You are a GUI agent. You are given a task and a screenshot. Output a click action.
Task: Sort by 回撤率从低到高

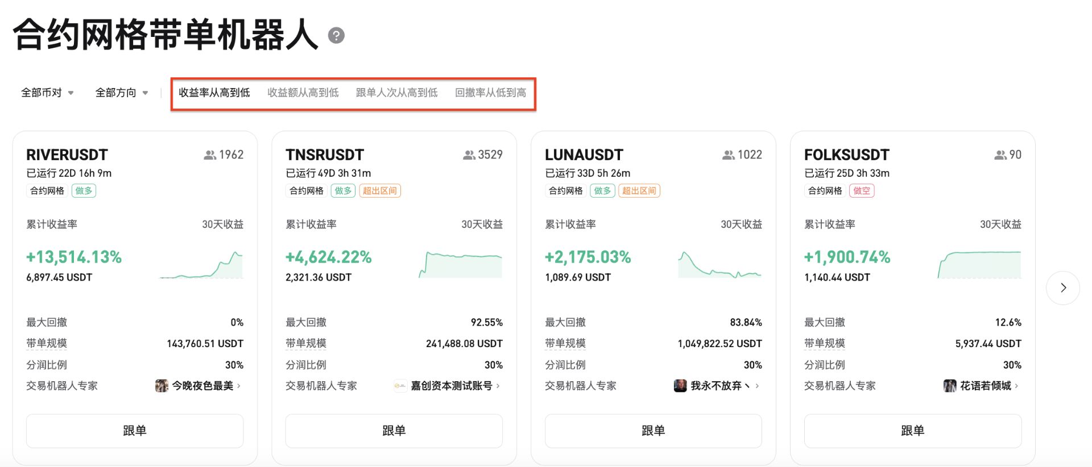coord(491,93)
